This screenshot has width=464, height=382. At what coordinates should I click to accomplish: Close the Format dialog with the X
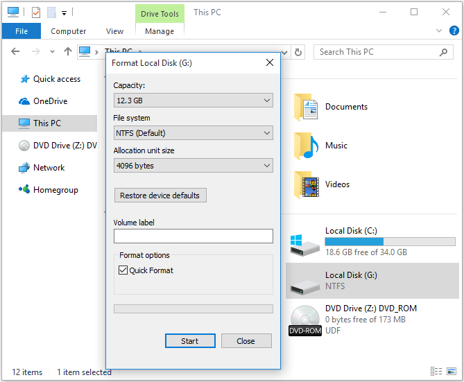[270, 62]
